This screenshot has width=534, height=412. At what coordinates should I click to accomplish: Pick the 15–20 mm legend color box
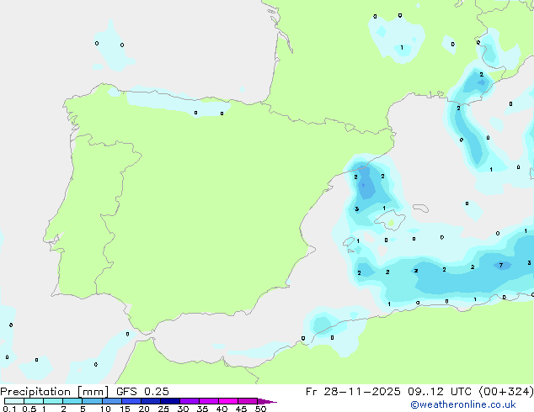pos(131,401)
